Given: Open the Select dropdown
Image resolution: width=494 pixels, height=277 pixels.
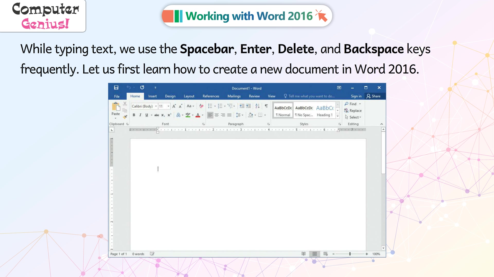Looking at the screenshot, I should pos(353,117).
